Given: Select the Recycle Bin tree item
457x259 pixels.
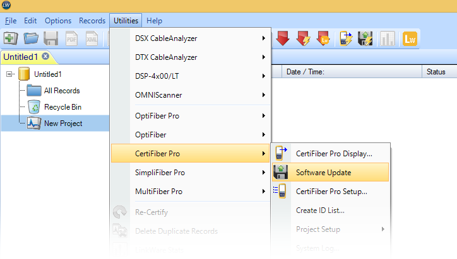Looking at the screenshot, I should (62, 107).
